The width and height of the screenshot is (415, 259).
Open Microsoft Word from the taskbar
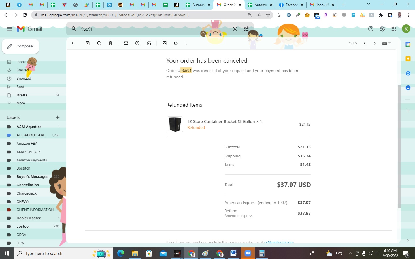tap(233, 253)
